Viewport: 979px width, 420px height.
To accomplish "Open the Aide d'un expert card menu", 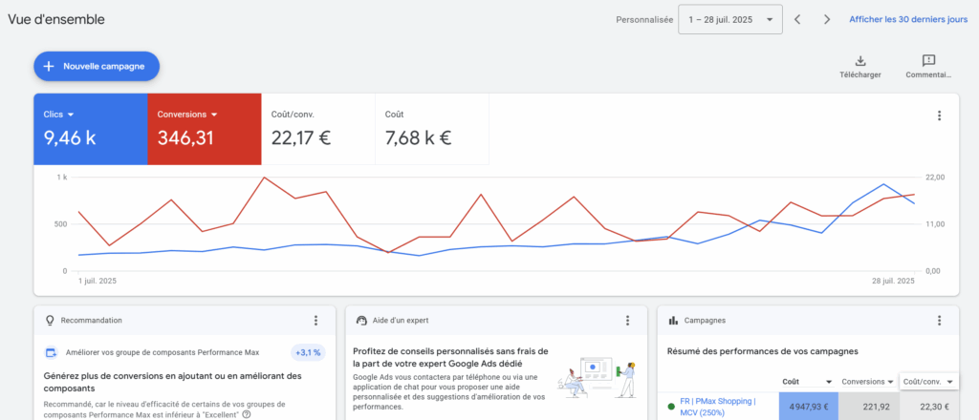I will (627, 321).
